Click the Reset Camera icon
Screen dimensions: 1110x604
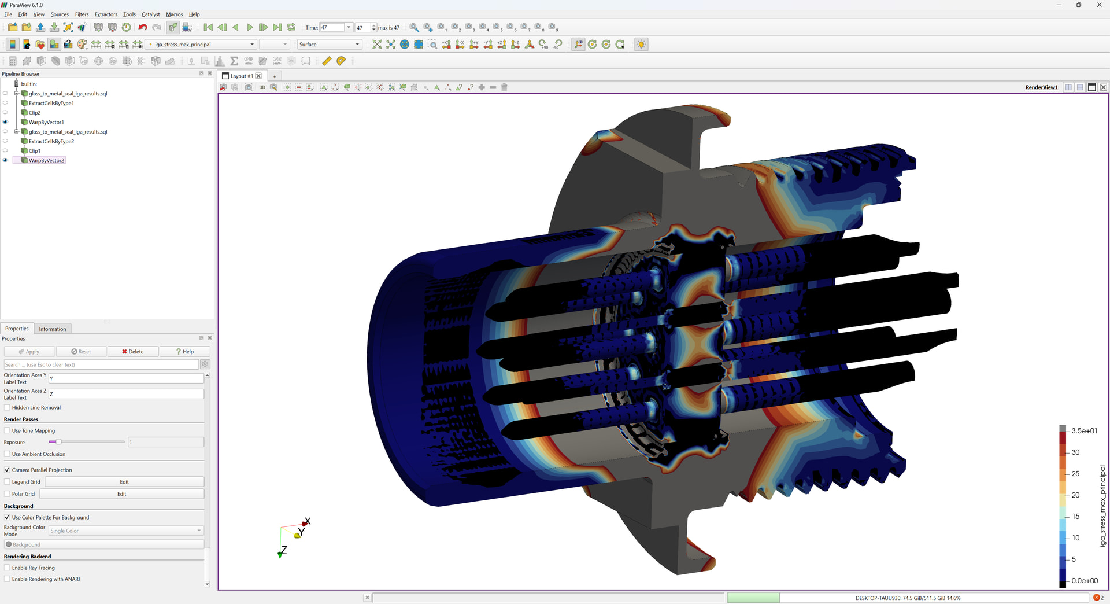(x=377, y=45)
